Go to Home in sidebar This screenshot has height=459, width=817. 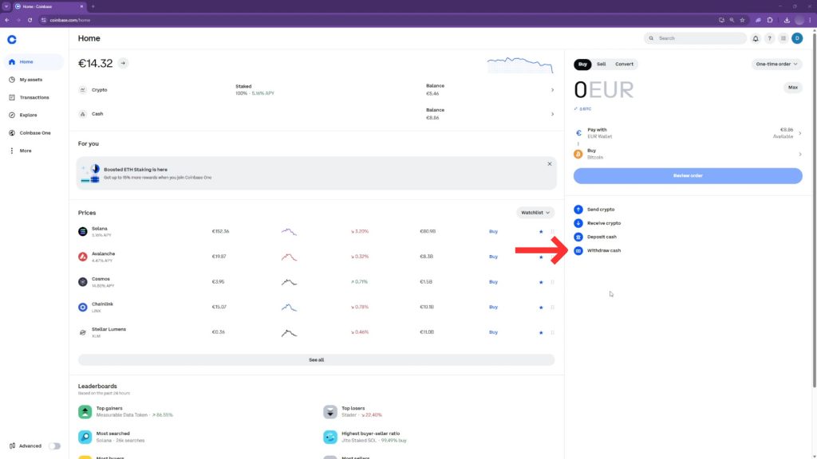[34, 62]
